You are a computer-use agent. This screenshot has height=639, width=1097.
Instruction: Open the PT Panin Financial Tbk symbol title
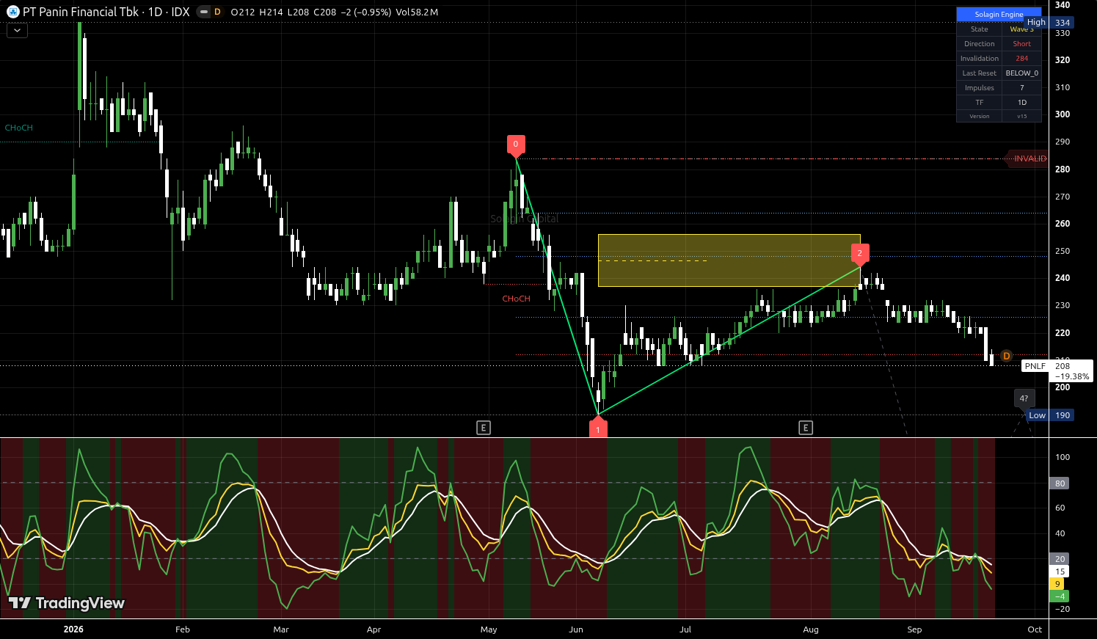click(106, 12)
